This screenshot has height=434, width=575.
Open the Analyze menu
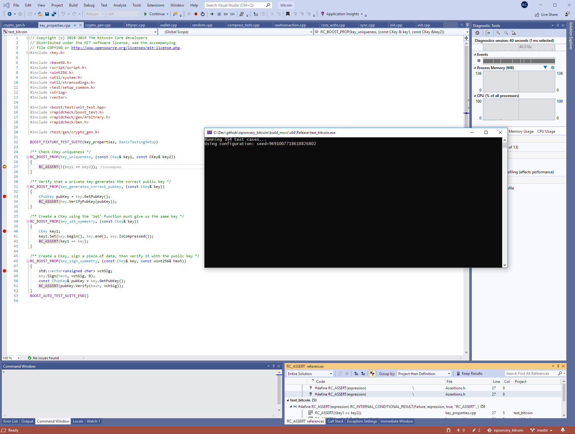(x=120, y=5)
